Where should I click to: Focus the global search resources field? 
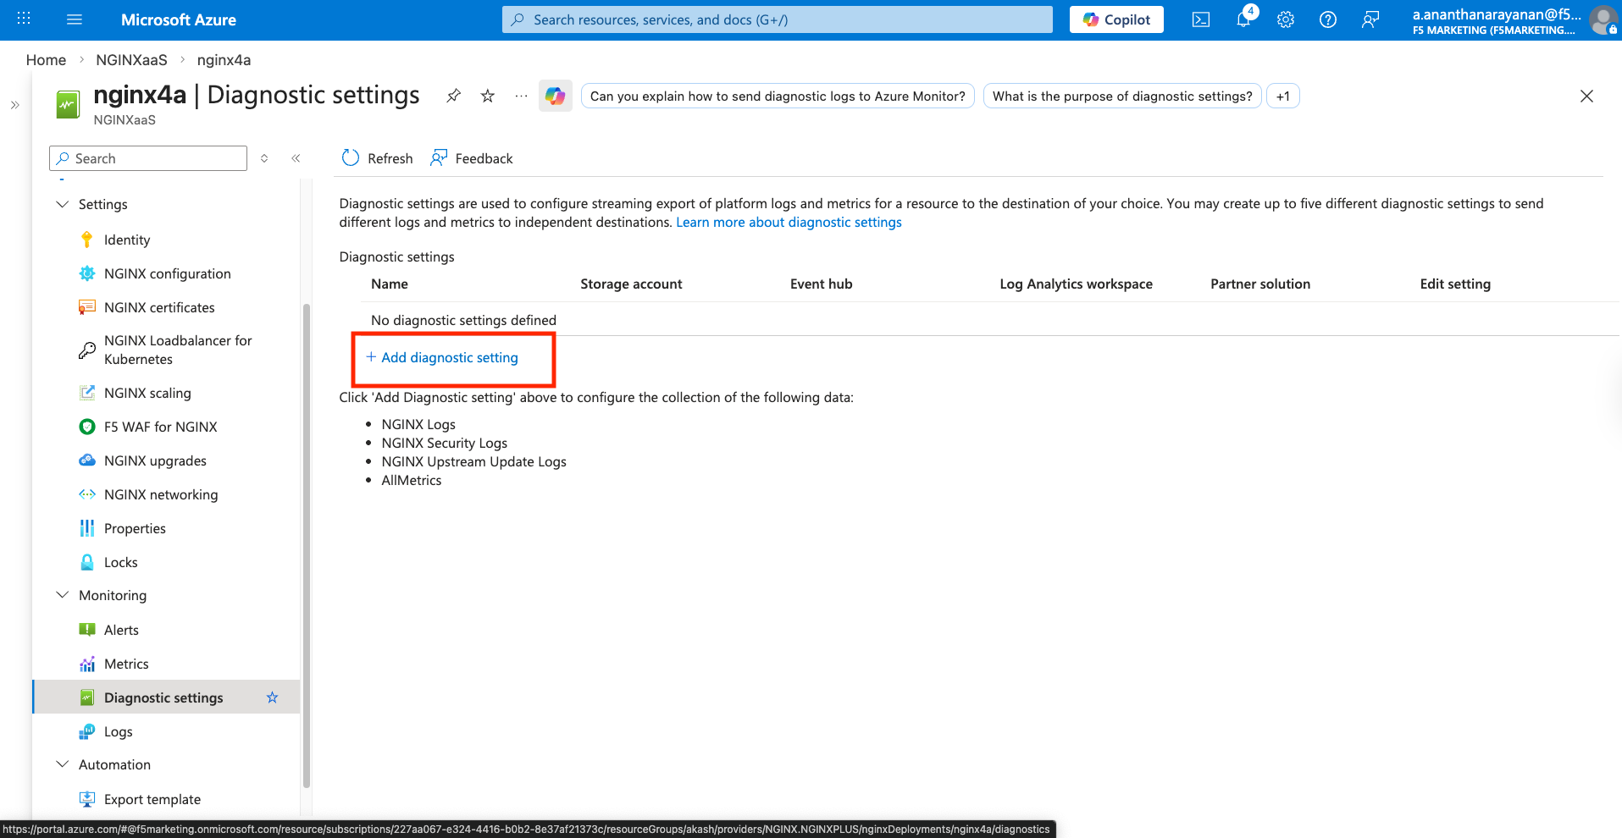point(778,19)
